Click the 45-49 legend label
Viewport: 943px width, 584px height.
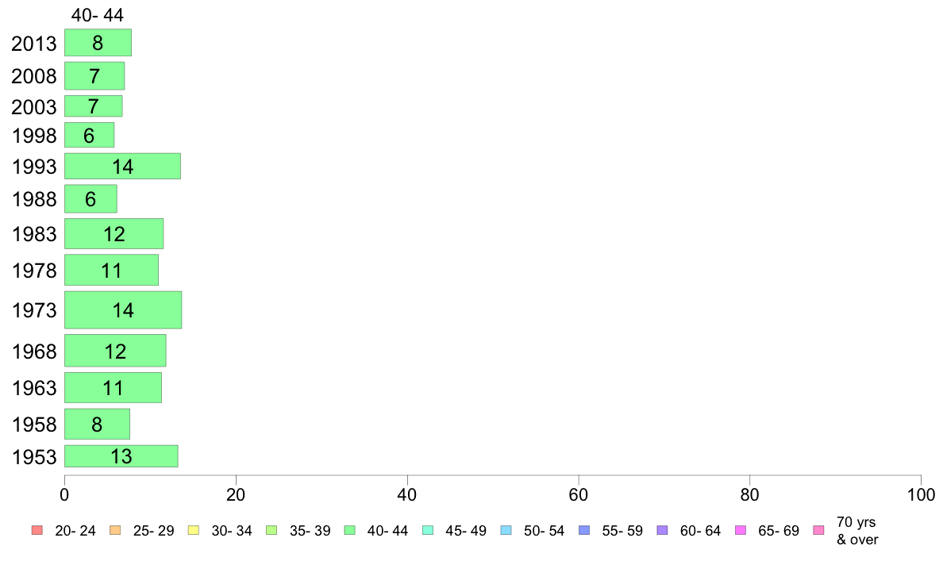(x=465, y=531)
